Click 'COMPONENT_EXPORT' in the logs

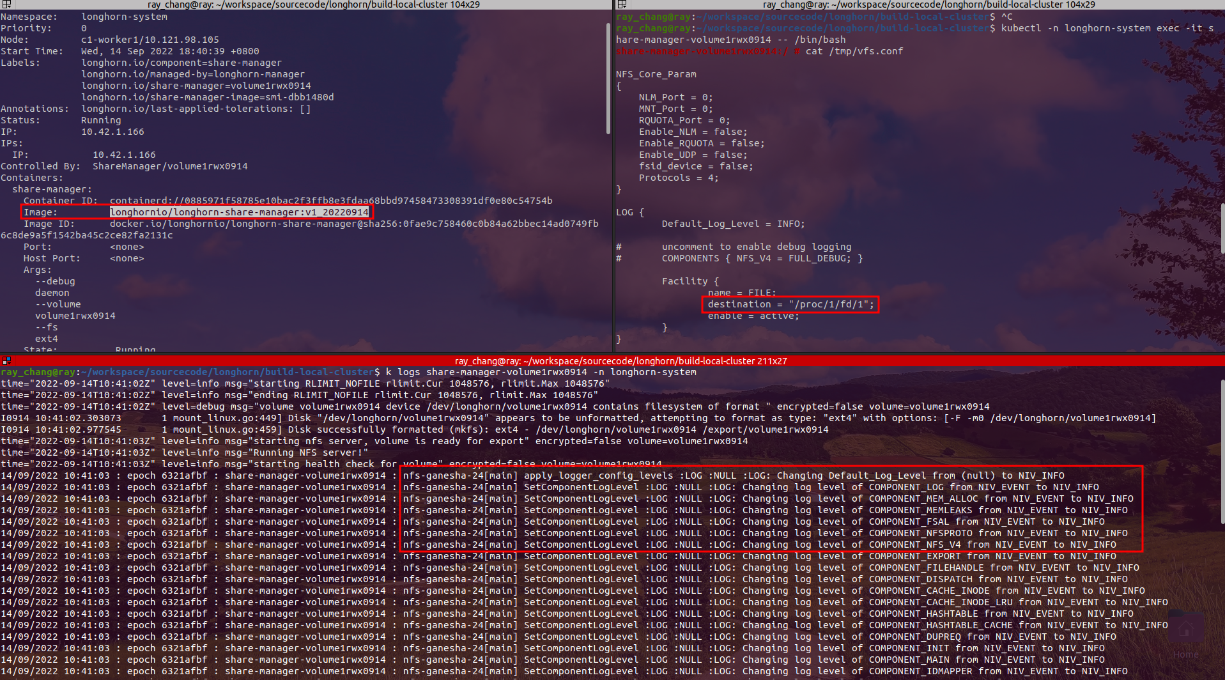[x=914, y=556]
